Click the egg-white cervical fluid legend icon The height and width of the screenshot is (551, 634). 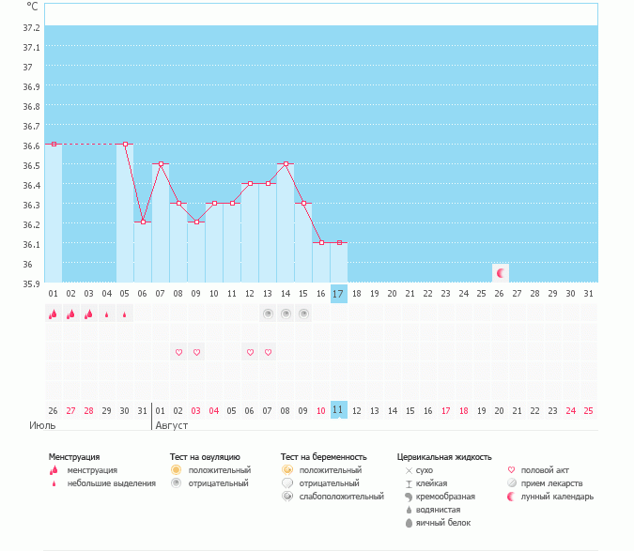pos(409,522)
